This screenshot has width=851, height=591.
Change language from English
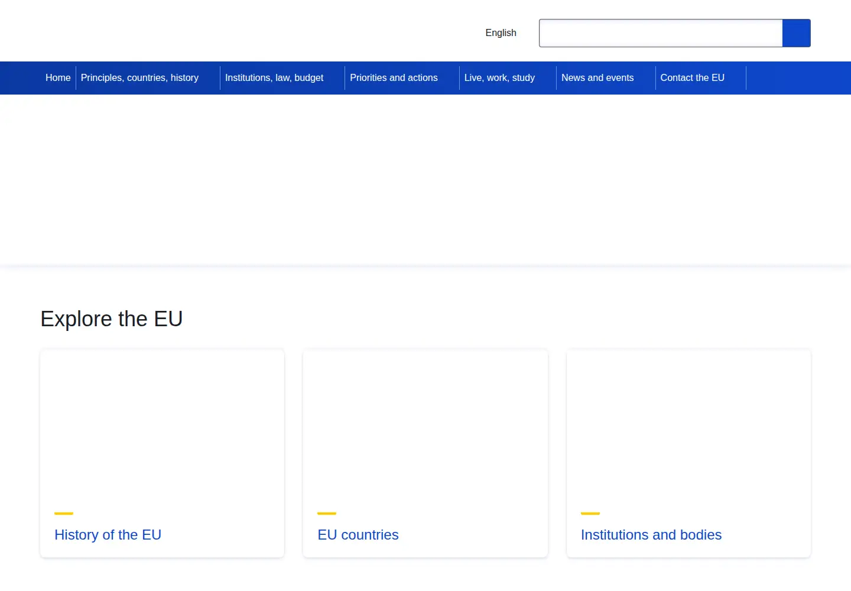point(501,33)
